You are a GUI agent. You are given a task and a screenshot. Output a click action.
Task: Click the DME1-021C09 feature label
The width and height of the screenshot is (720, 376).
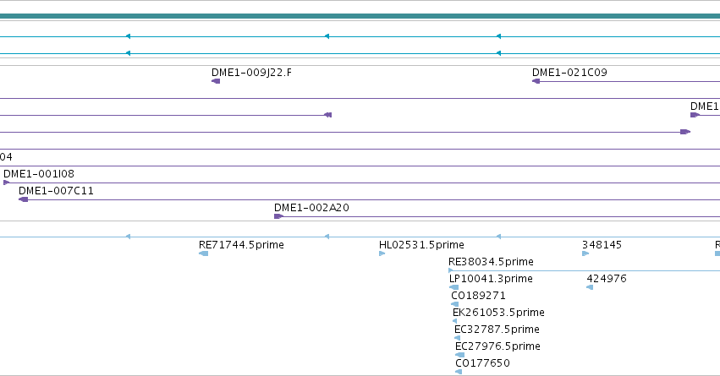(569, 73)
